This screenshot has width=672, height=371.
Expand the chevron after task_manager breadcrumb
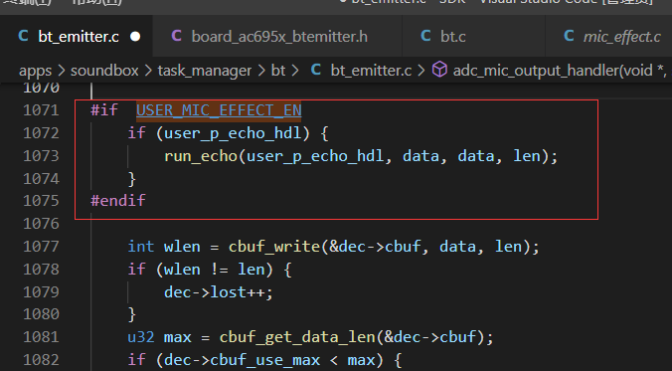(x=261, y=71)
